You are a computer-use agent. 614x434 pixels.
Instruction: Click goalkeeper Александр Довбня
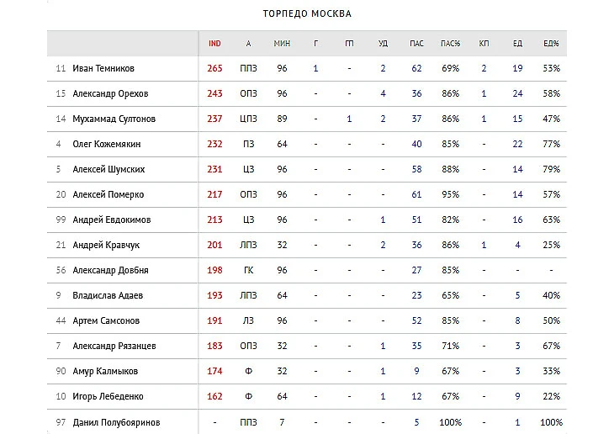[111, 271]
